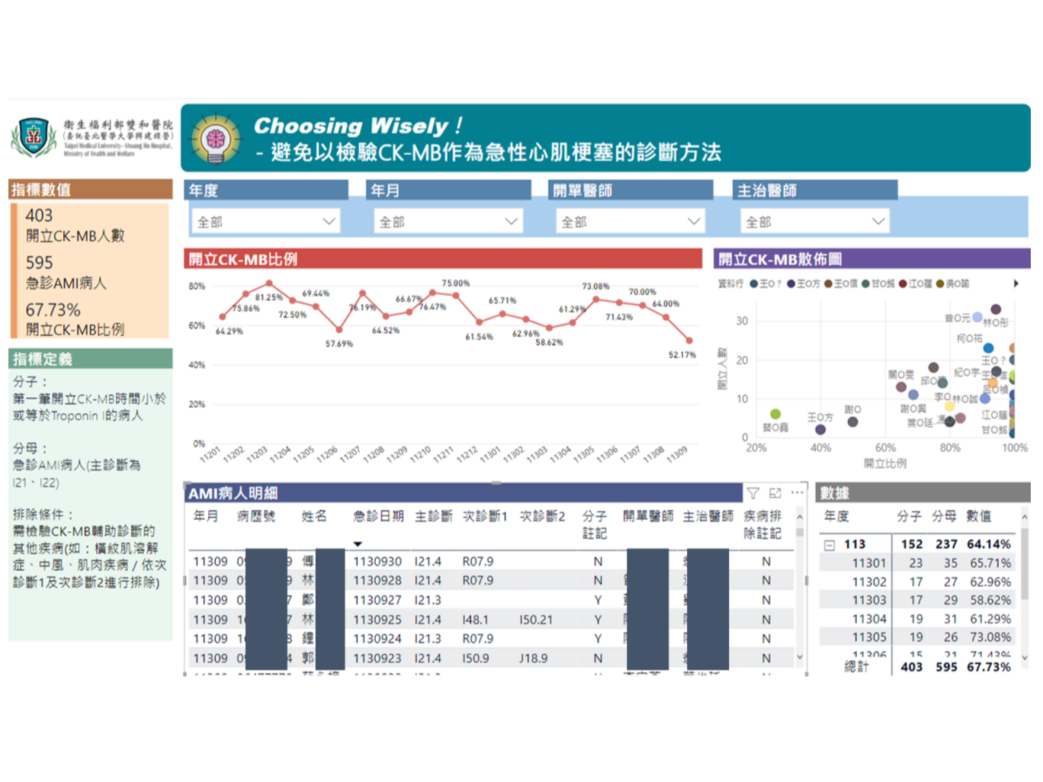Open the 主治醫師 slicer dropdown
This screenshot has height=782, width=1043.
click(814, 222)
